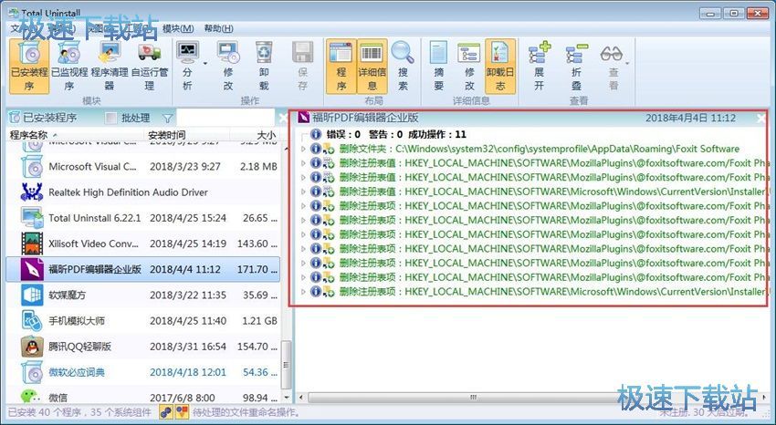Click the 福昕PDF purple pen icon in list
This screenshot has height=425, width=776.
pos(32,269)
